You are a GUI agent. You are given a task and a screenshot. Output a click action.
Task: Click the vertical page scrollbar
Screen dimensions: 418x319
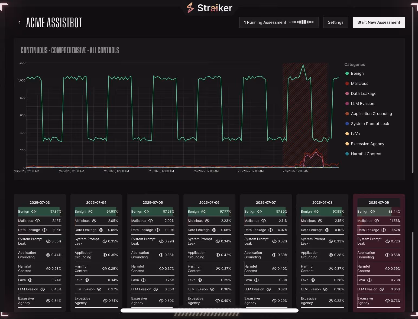(413, 90)
